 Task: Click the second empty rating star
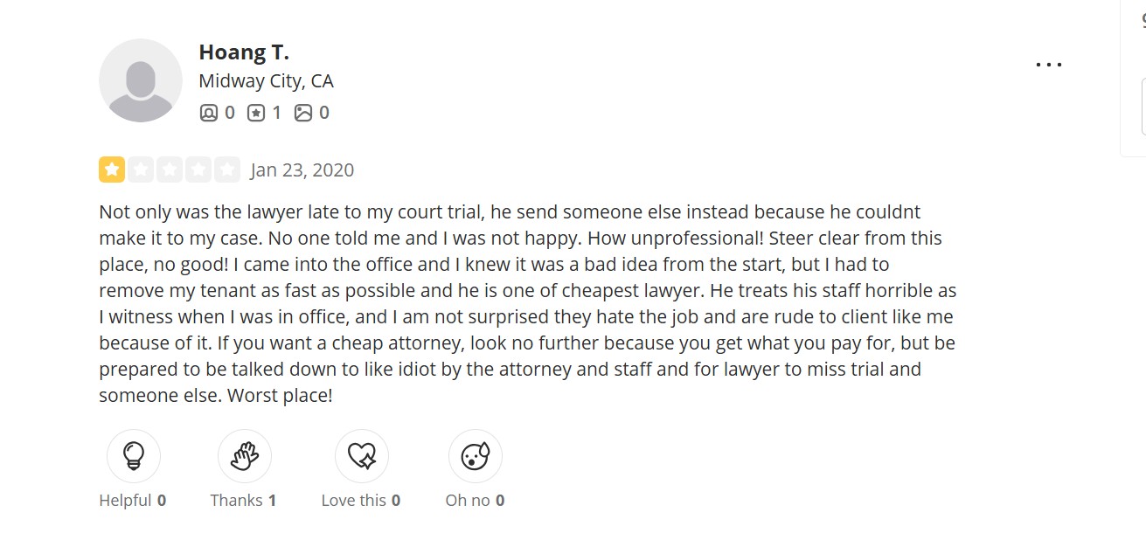[141, 170]
